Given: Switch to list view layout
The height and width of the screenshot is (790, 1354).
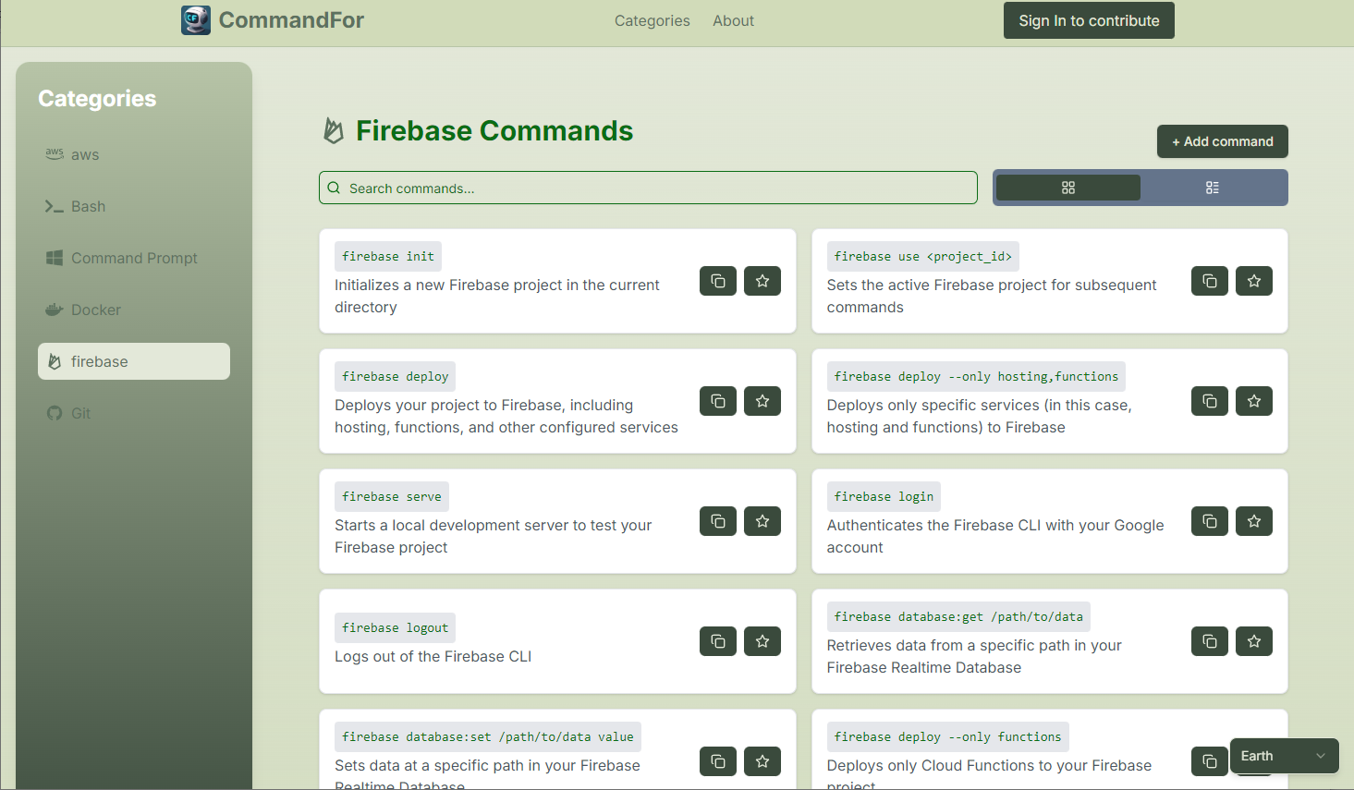Looking at the screenshot, I should point(1213,188).
